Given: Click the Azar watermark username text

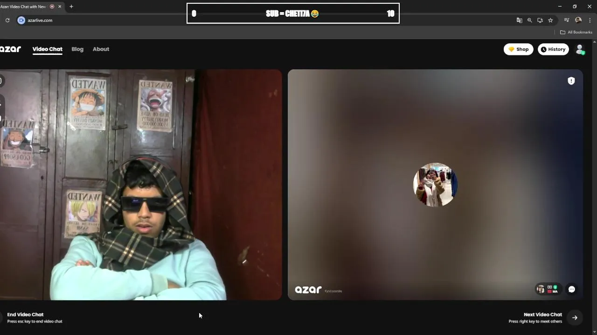Looking at the screenshot, I should coord(333,291).
